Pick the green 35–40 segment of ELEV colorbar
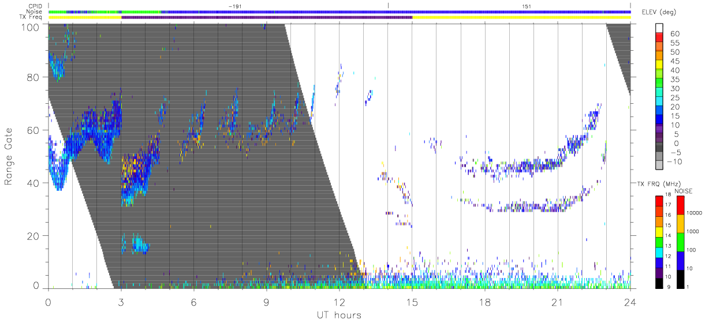709x327 pixels. pos(659,74)
